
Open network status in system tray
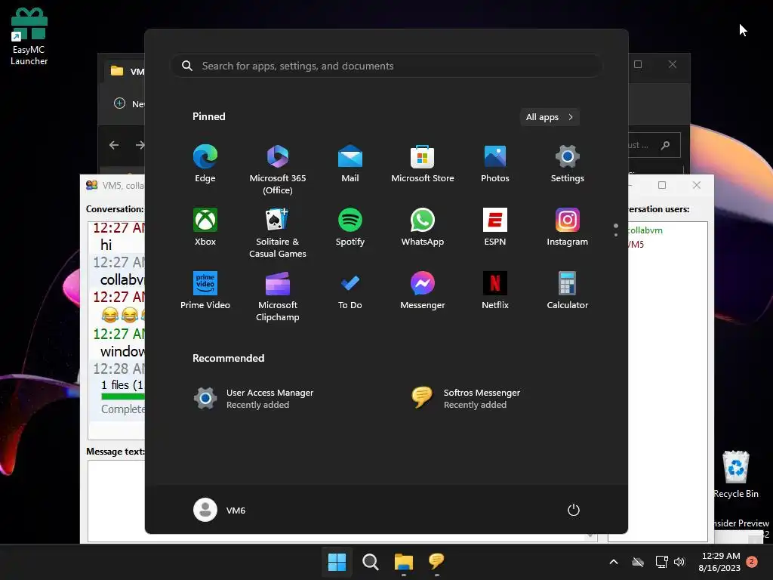click(661, 562)
